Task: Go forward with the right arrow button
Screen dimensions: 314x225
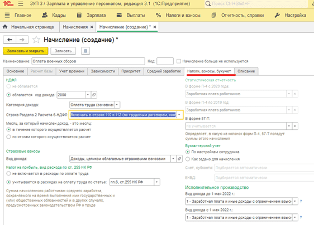Action: pyautogui.click(x=22, y=40)
